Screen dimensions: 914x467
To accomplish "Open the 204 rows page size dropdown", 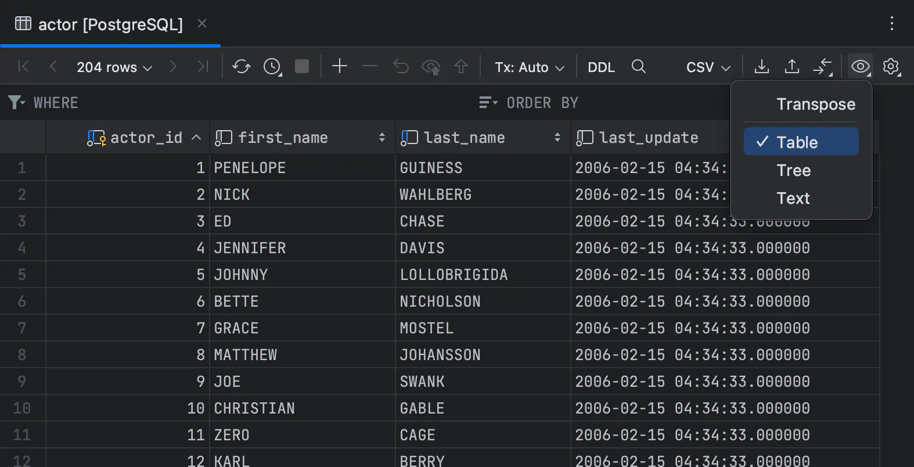I will (114, 67).
